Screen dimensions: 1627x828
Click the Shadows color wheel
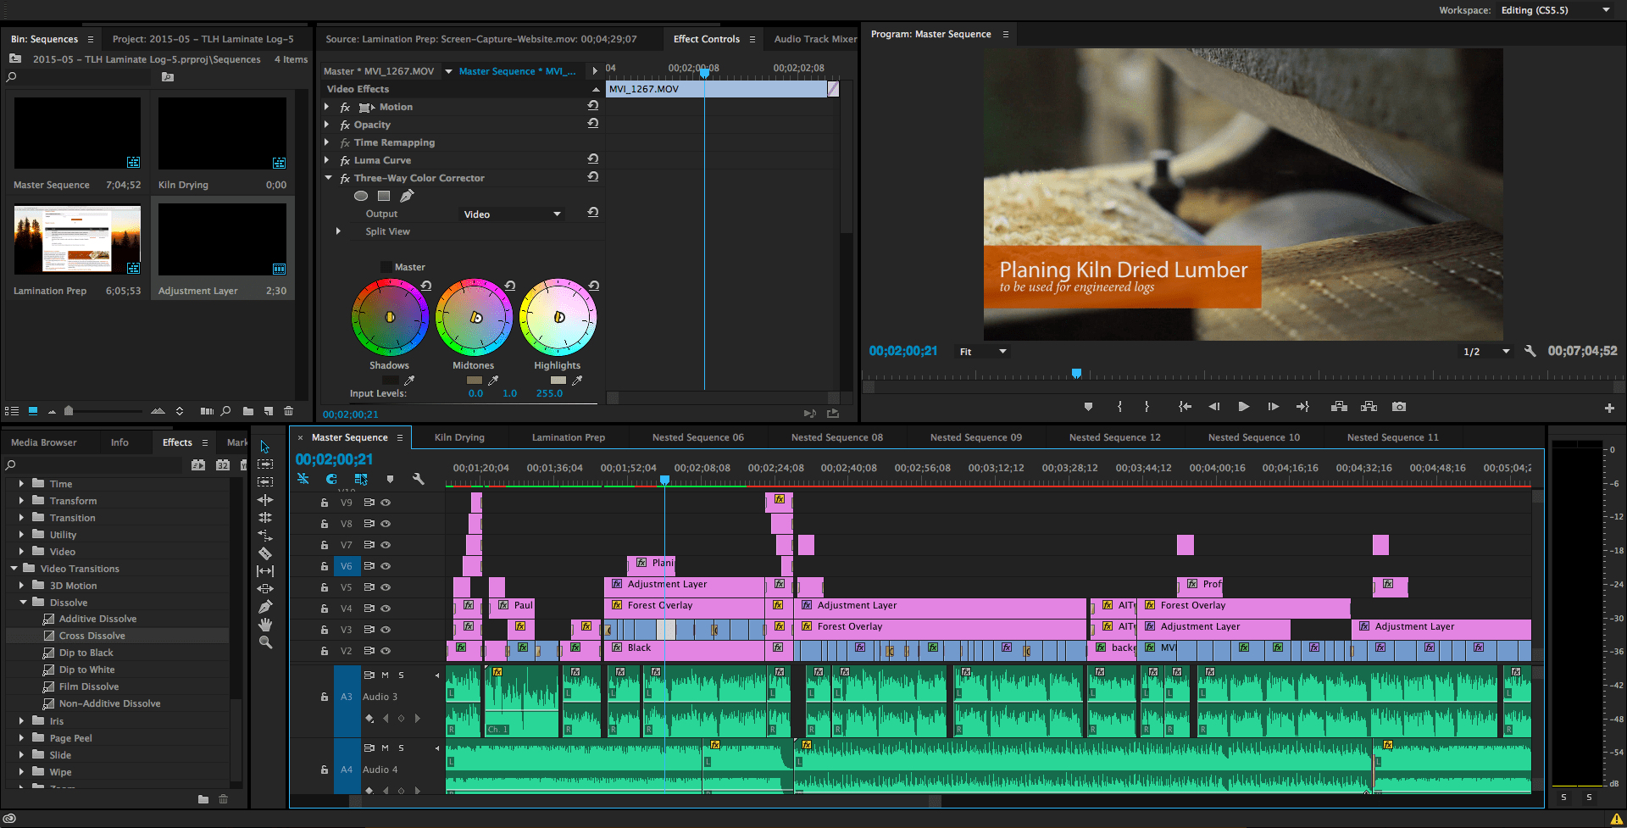tap(390, 316)
